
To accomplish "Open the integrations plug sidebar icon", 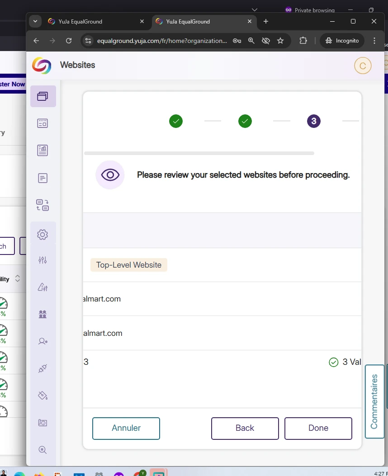I will 43,368.
